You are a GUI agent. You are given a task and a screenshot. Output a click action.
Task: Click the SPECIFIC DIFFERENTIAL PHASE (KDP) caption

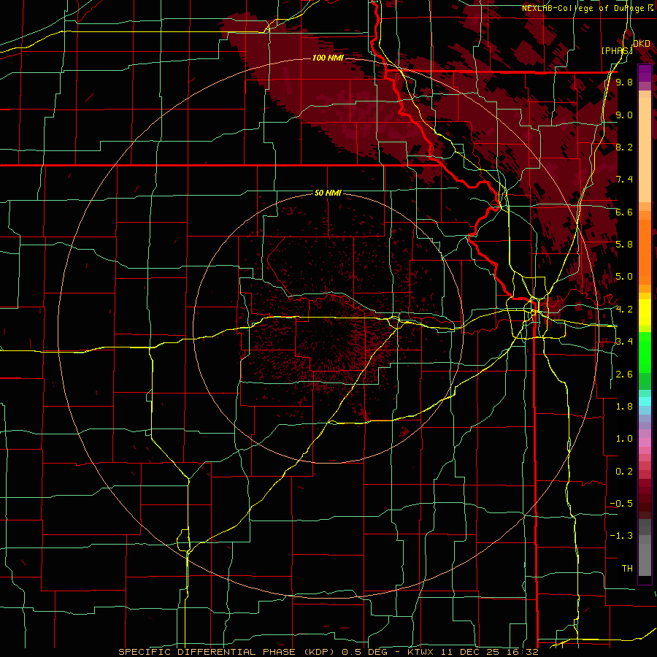coord(228,652)
